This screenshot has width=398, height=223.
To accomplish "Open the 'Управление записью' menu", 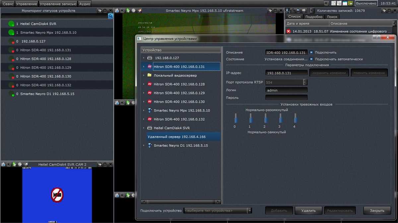I will pos(58,4).
